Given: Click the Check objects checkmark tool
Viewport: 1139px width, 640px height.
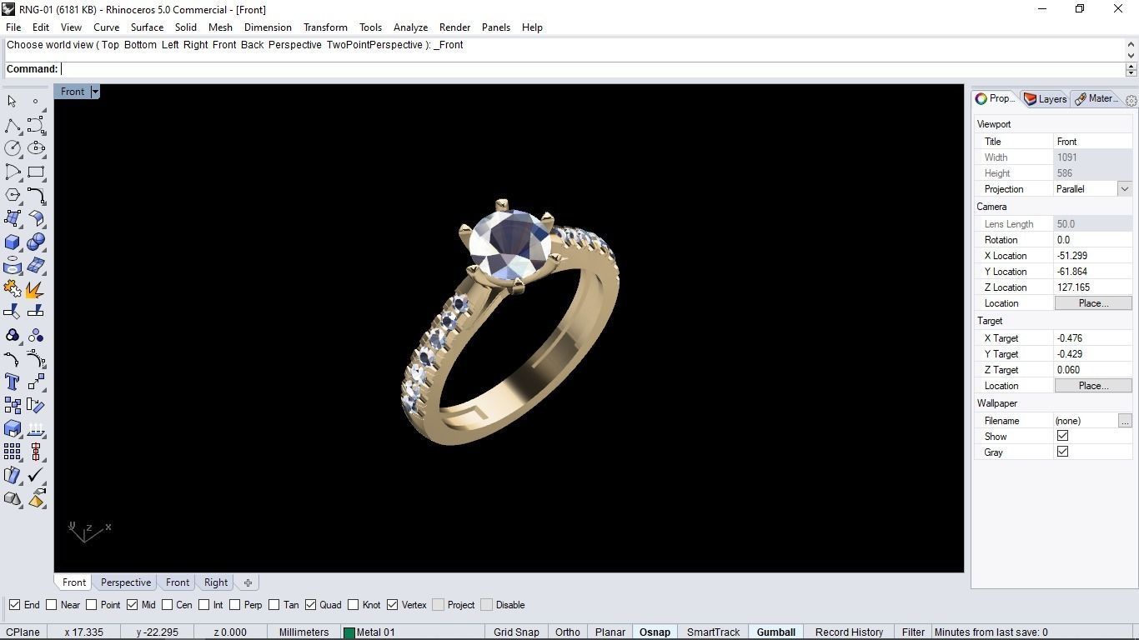Looking at the screenshot, I should (x=36, y=475).
